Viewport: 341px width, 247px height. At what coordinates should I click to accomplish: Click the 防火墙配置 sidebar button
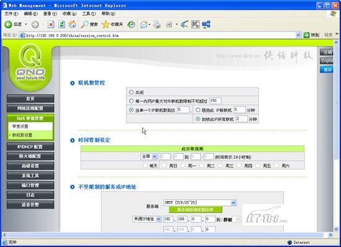tap(30, 156)
